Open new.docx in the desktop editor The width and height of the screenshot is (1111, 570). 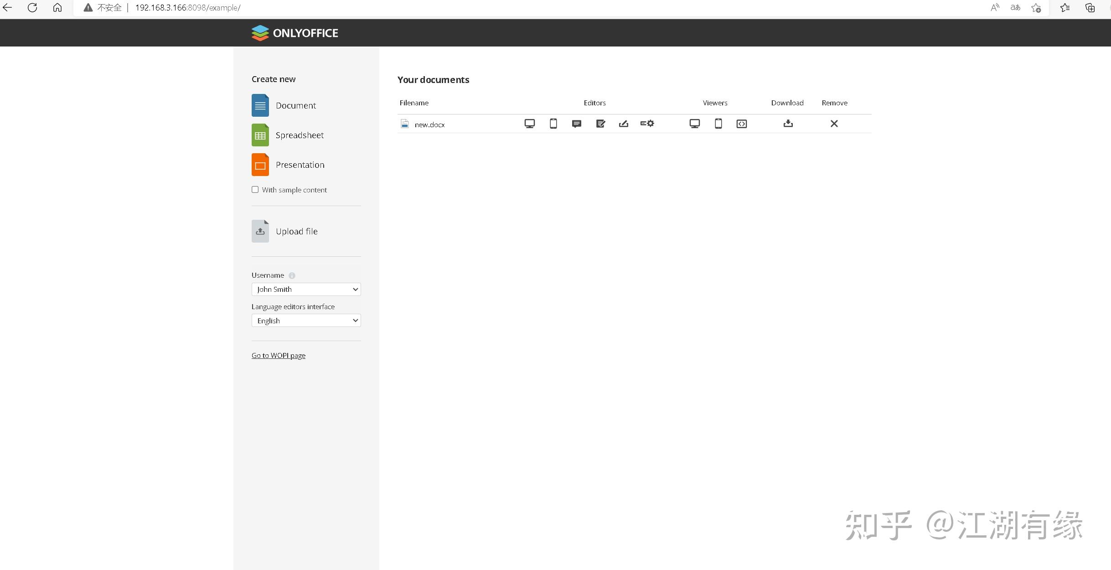[x=530, y=124]
